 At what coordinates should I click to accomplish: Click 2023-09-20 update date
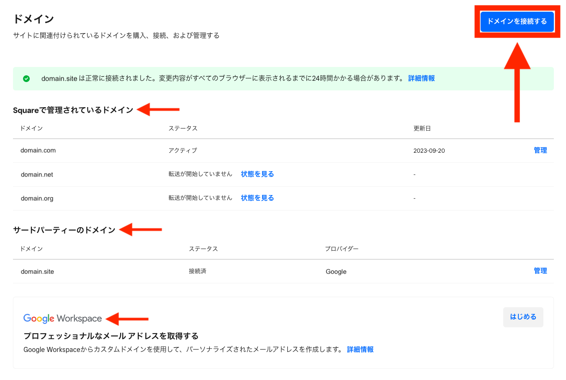pyautogui.click(x=429, y=151)
